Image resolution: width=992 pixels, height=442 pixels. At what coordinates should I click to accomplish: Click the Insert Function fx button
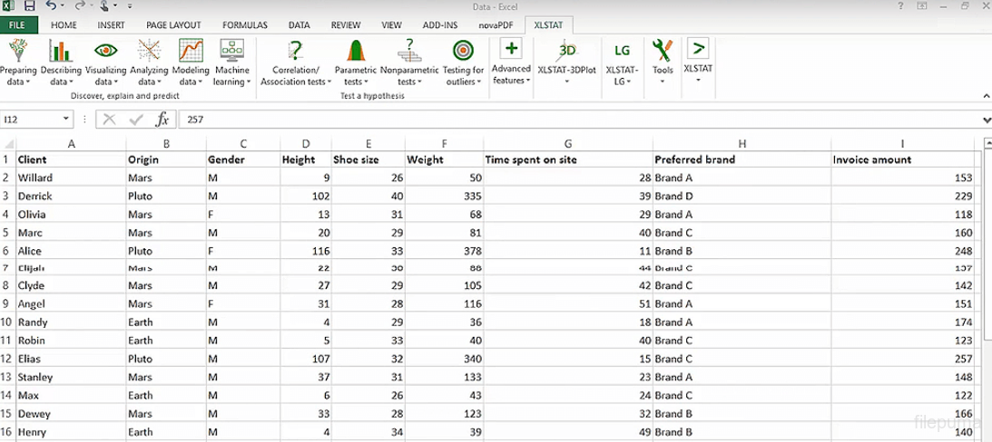click(162, 119)
